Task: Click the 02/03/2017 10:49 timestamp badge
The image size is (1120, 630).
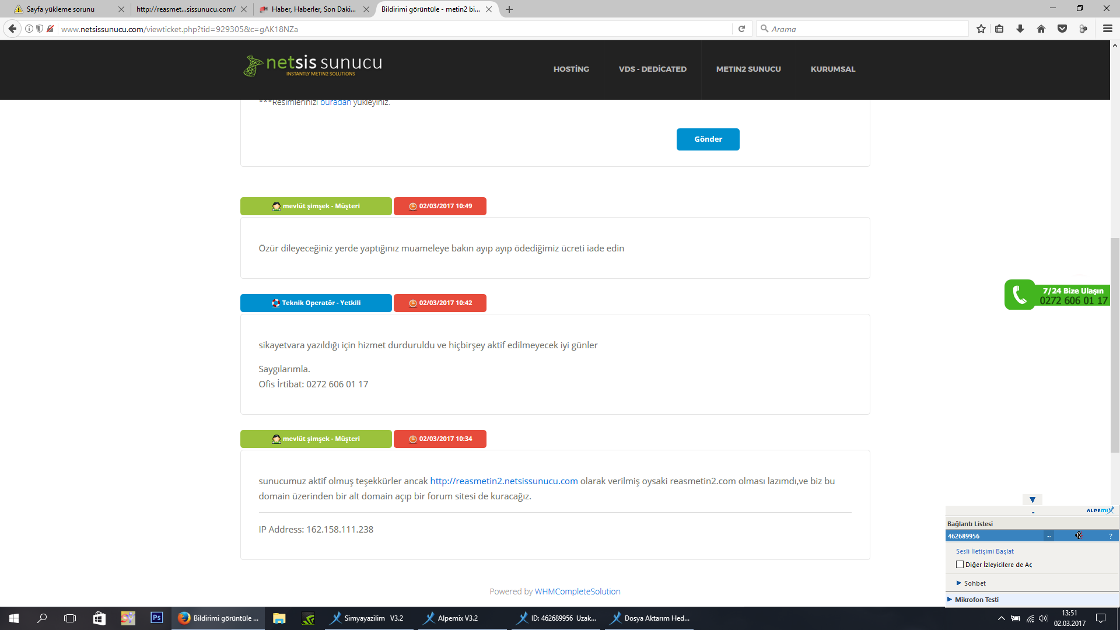Action: (440, 206)
